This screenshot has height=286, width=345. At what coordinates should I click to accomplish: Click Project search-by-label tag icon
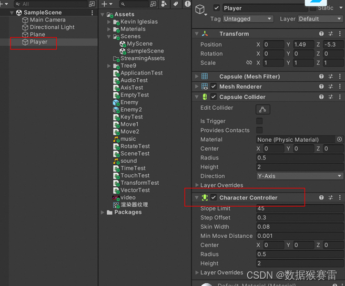tap(176, 4)
